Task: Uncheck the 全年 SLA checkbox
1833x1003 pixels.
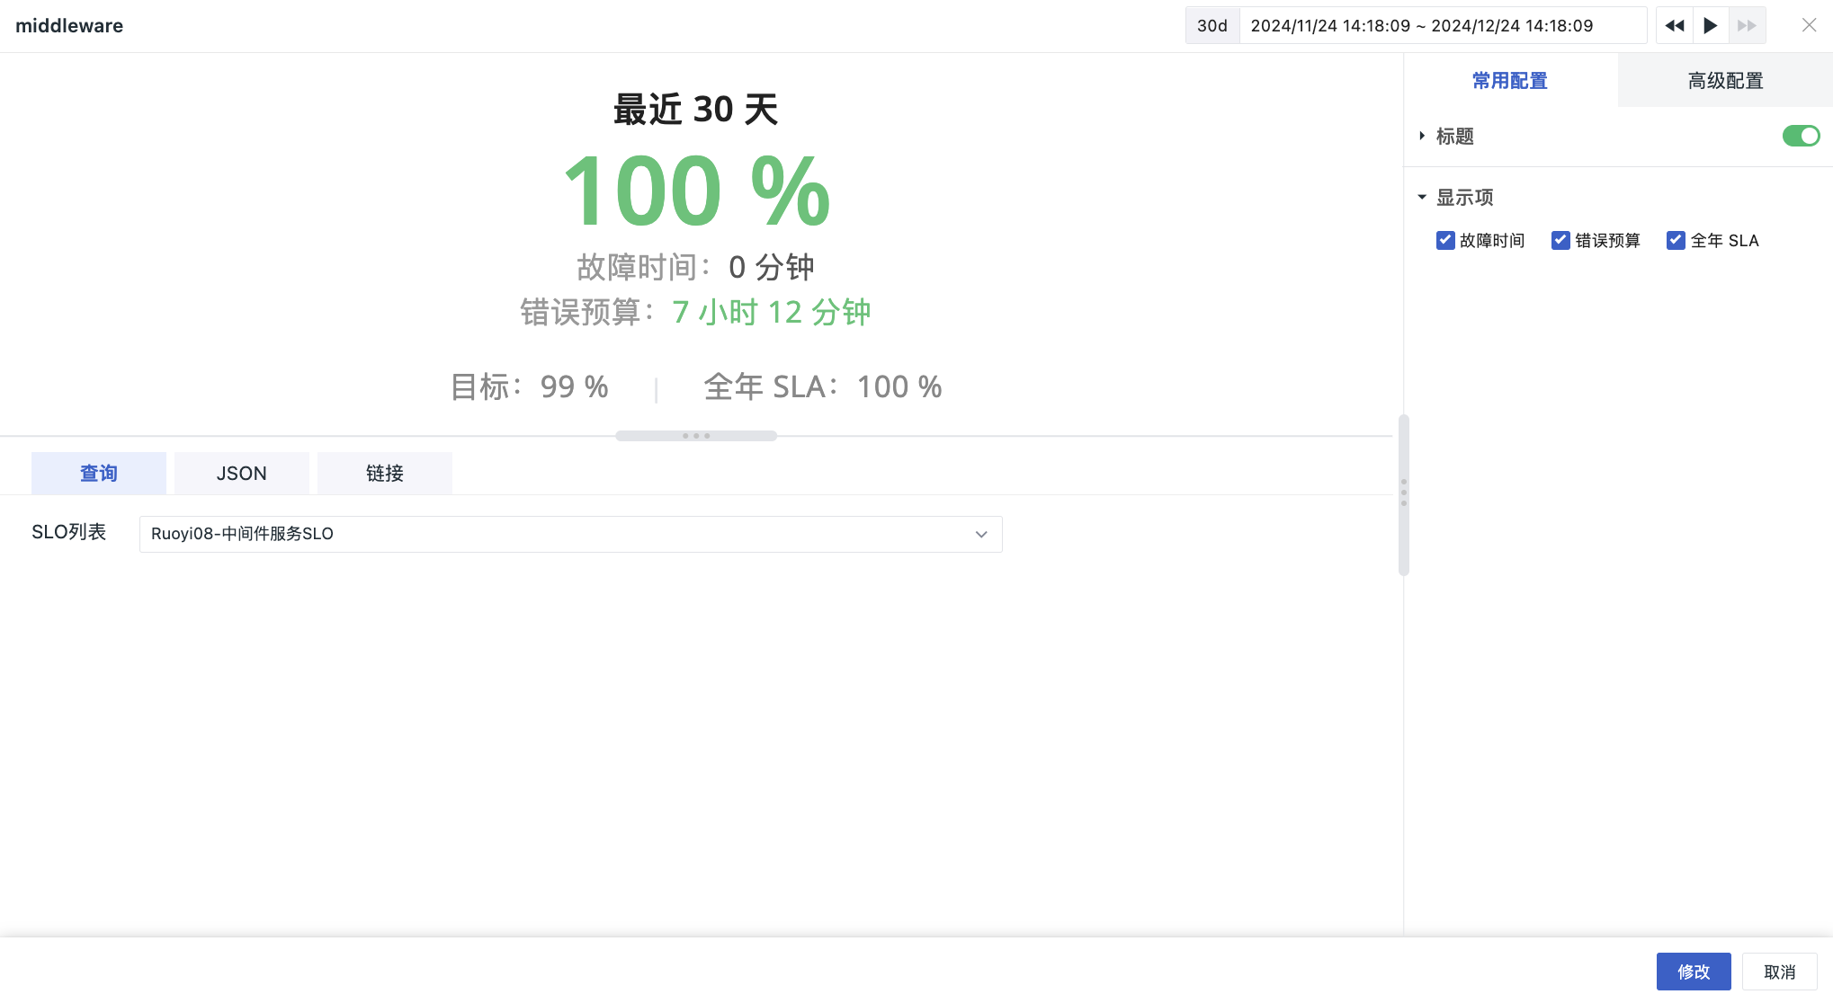Action: [1676, 240]
